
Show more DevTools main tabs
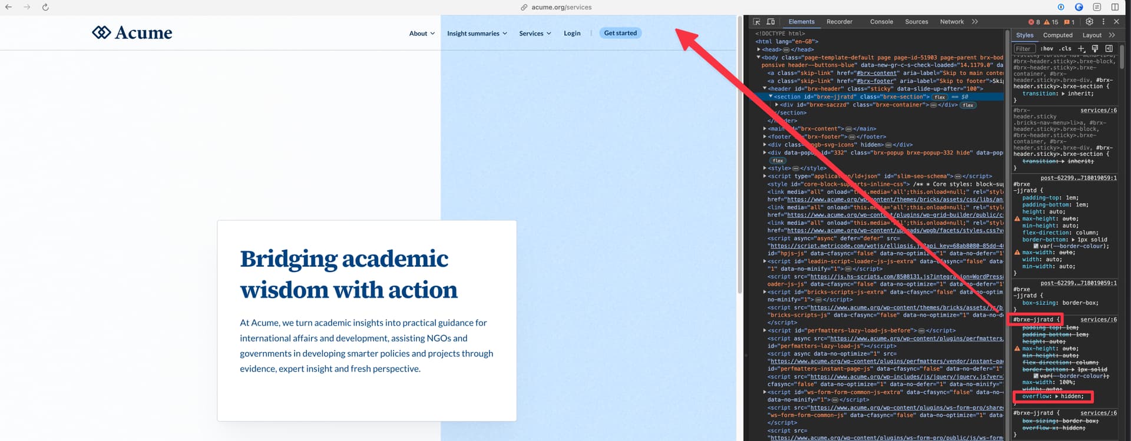click(975, 22)
